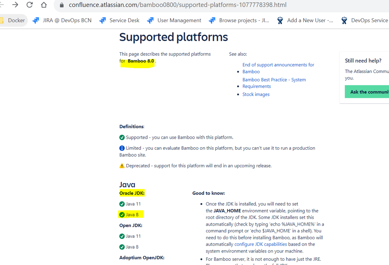Screen dimensions: 389x265
Task: Click the bold JAVA_HOME text
Action: click(x=227, y=210)
